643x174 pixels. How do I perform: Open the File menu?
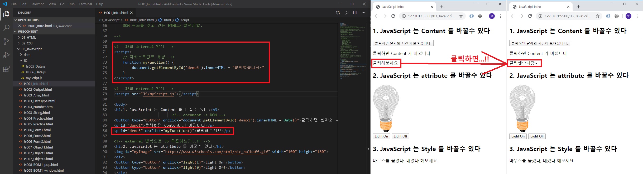(14, 4)
